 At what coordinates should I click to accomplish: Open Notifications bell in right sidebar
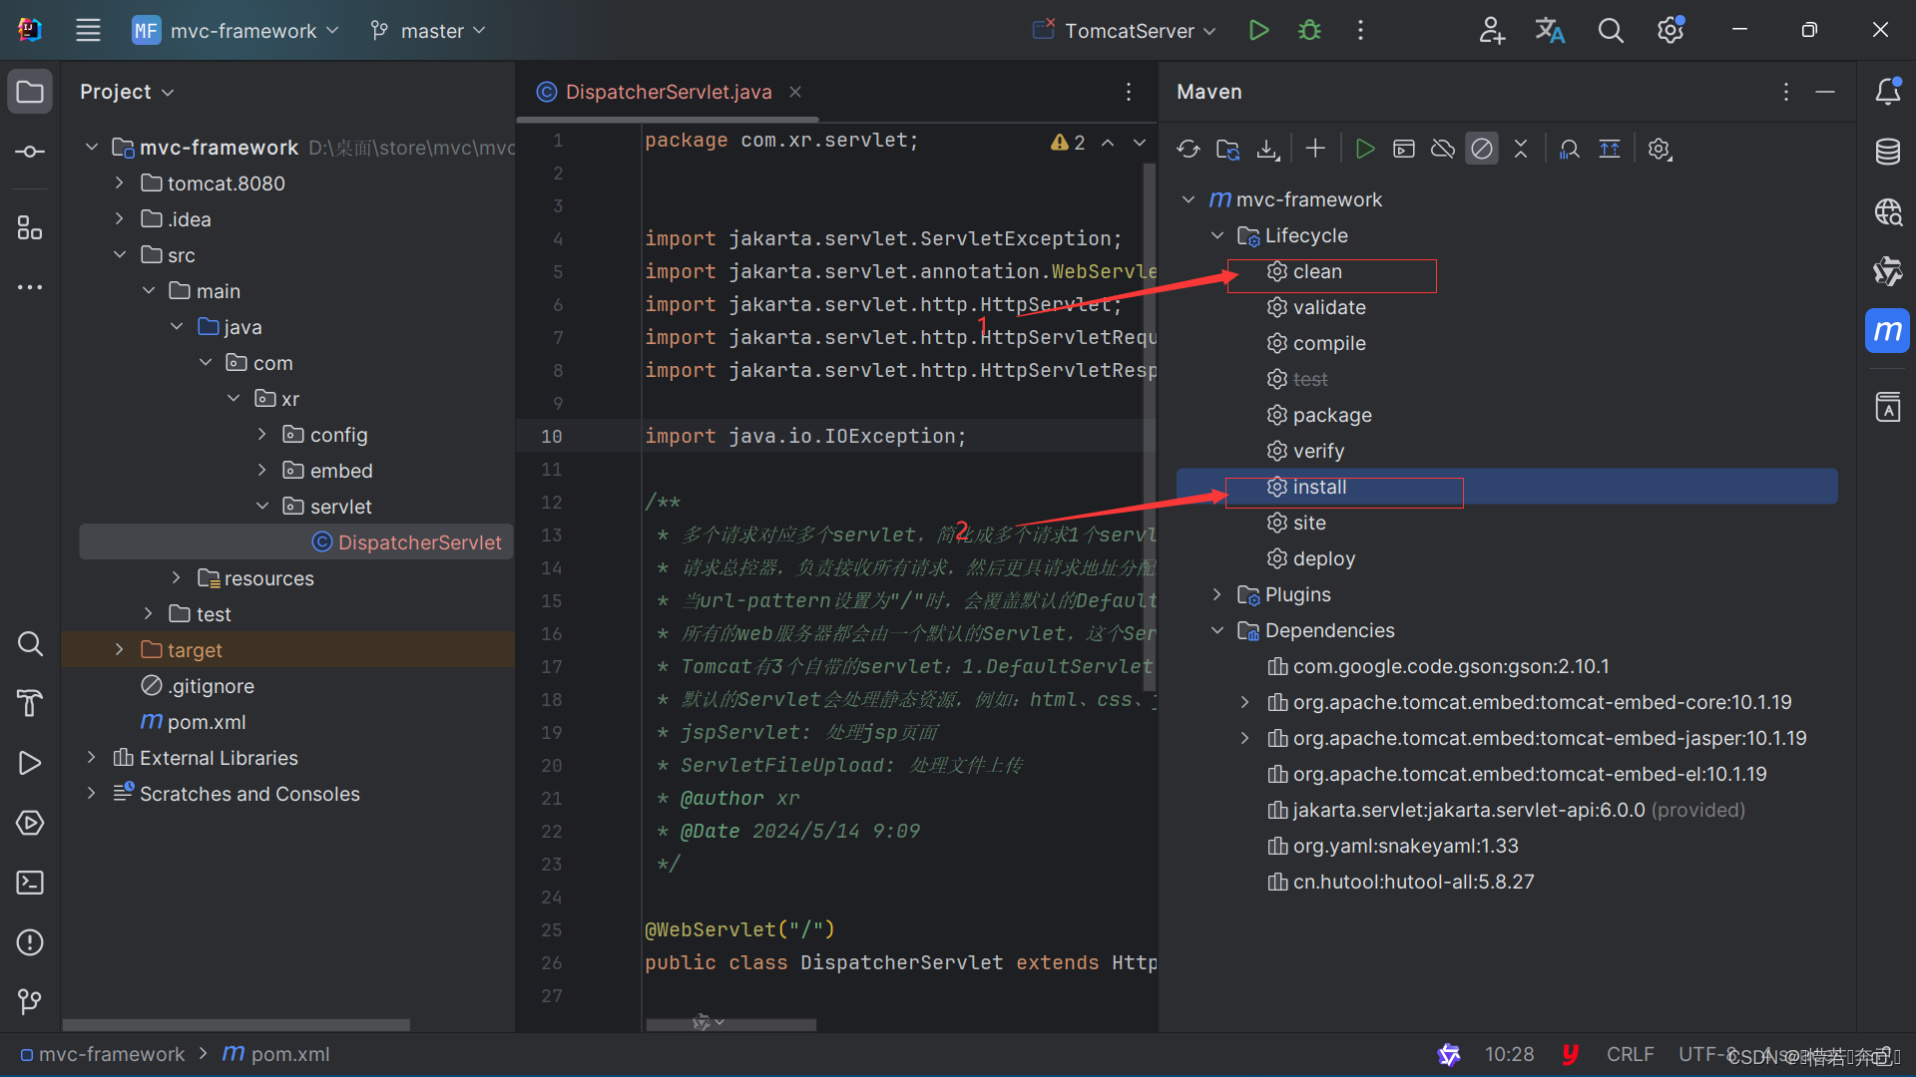click(x=1887, y=92)
